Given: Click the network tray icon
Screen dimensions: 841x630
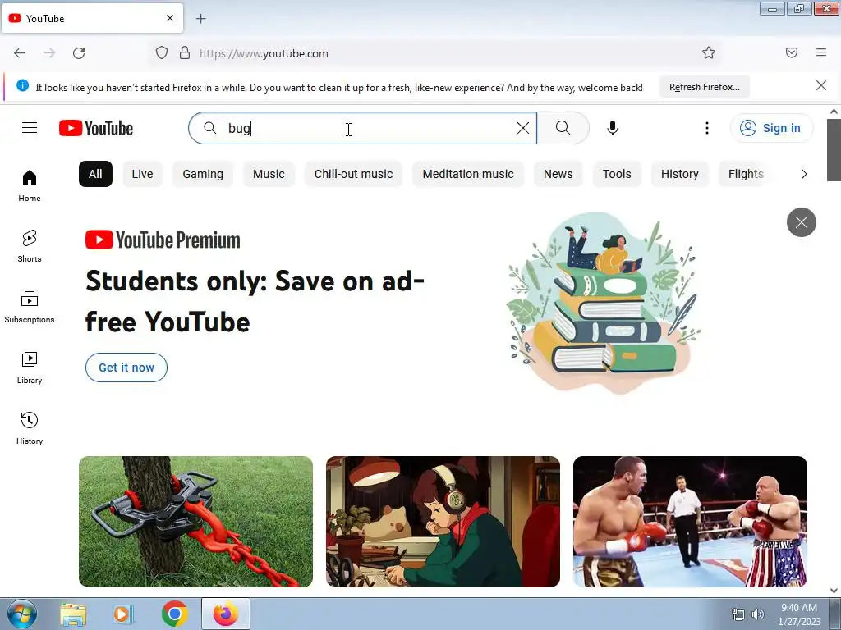Looking at the screenshot, I should 738,614.
